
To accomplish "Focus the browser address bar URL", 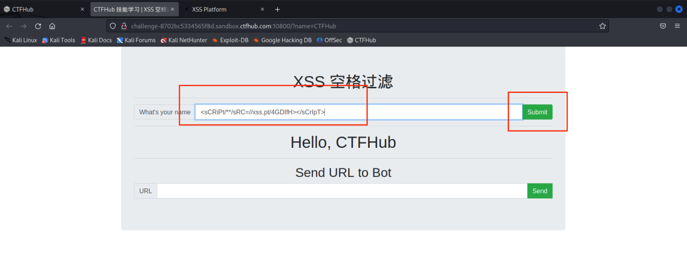I will click(x=357, y=26).
